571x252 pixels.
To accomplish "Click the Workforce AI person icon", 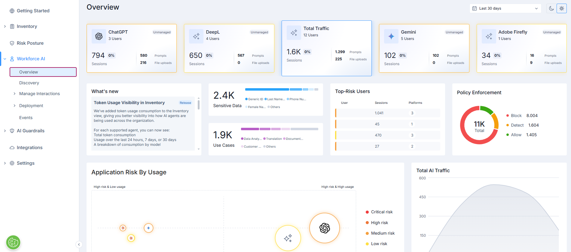I will (x=12, y=59).
